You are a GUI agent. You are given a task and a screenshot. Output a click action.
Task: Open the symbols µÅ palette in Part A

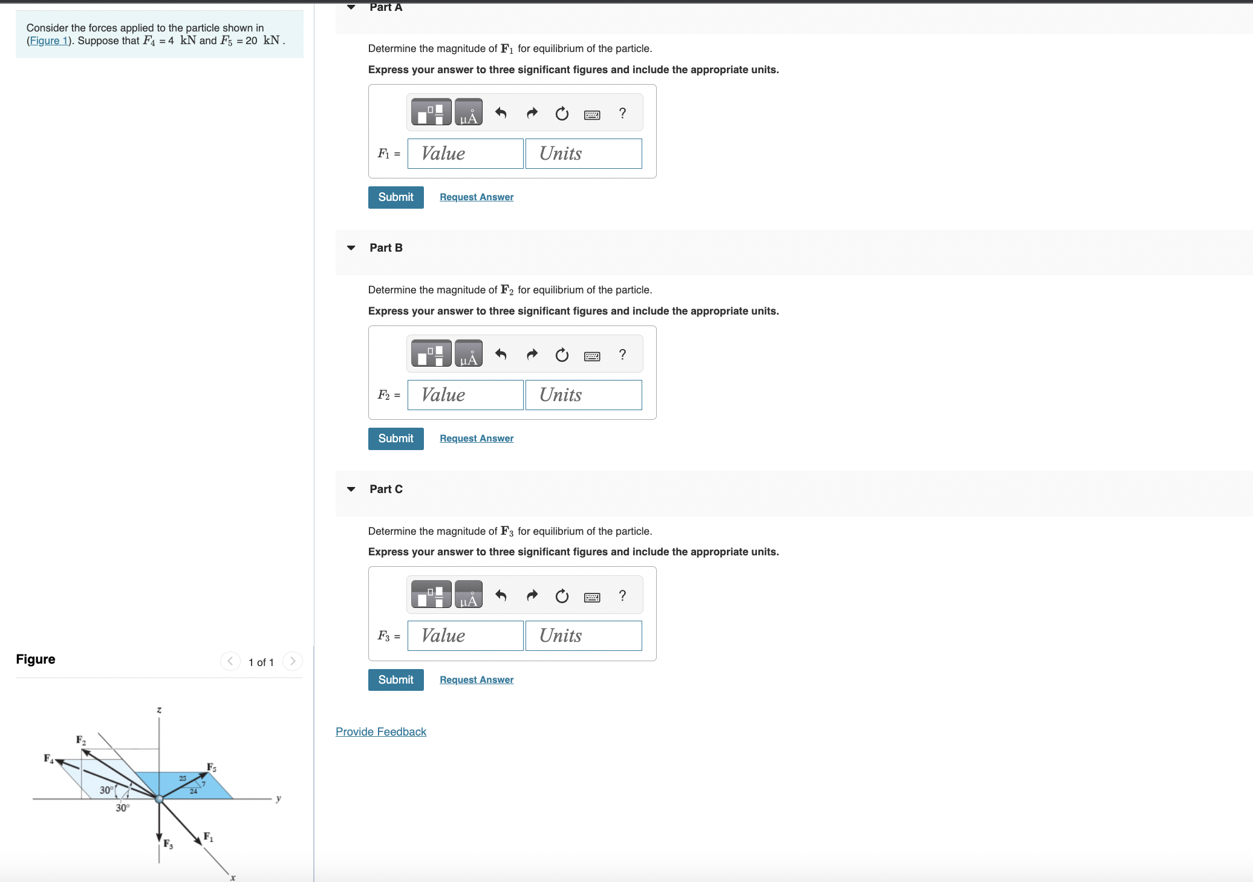468,113
